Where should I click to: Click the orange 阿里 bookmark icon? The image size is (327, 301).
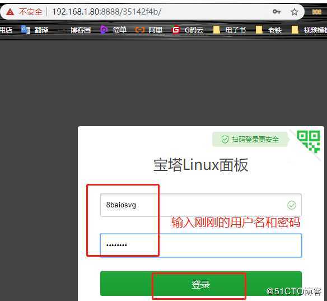pyautogui.click(x=140, y=30)
